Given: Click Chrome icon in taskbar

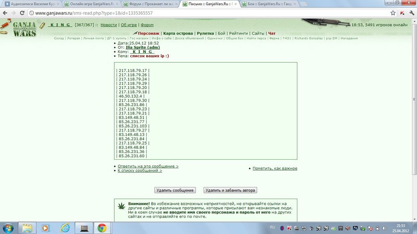Looking at the screenshot, I should (102, 228).
